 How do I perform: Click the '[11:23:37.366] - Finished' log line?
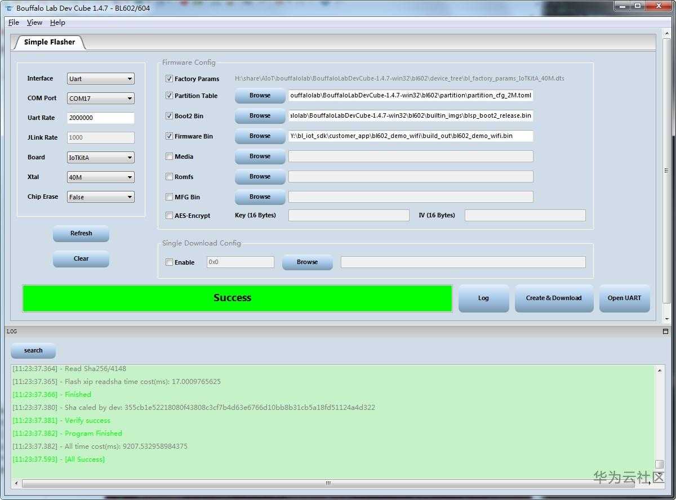(x=52, y=395)
